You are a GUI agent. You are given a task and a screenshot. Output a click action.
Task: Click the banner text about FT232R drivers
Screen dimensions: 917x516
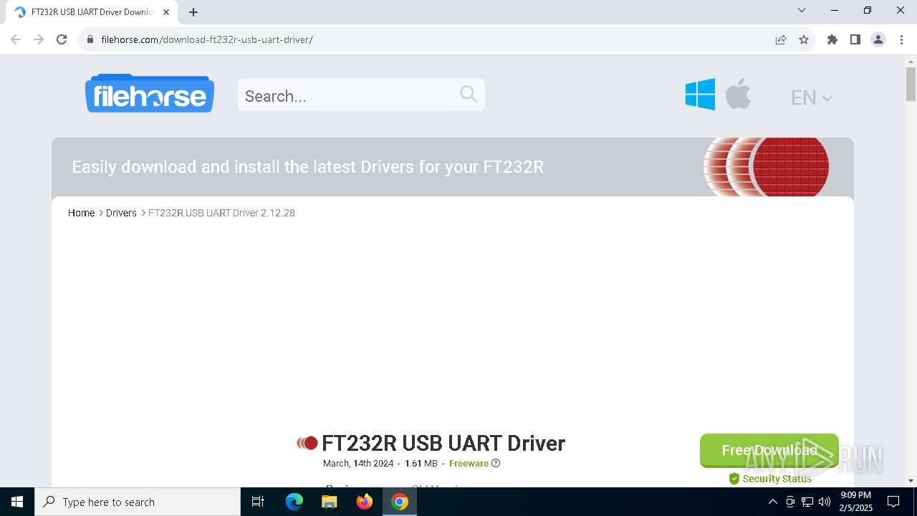click(307, 167)
